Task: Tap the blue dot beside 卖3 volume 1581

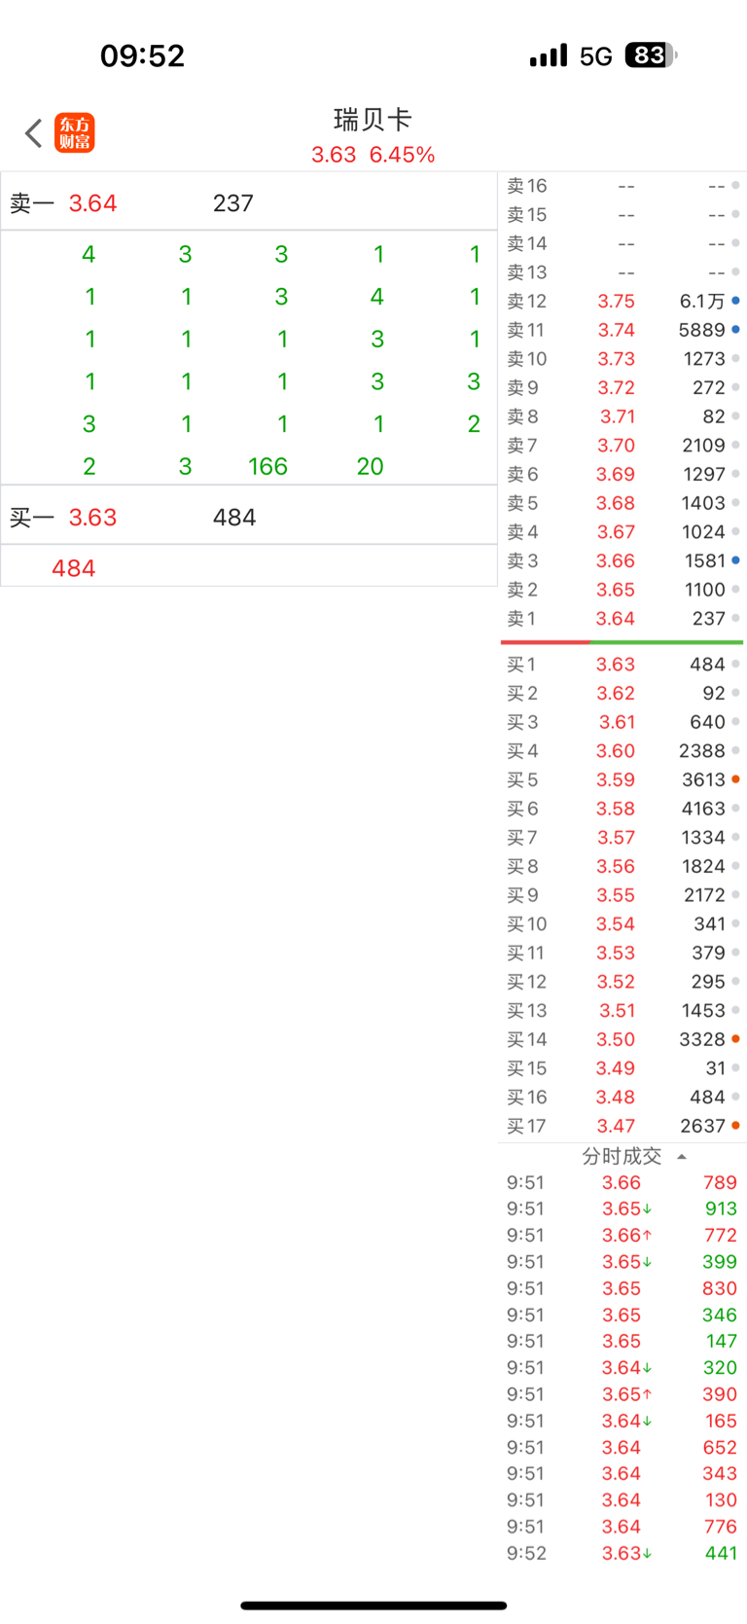Action: pos(736,560)
